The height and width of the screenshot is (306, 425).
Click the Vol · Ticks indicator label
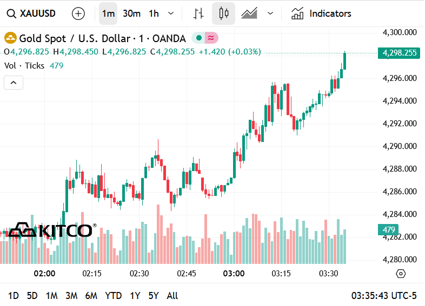(x=24, y=66)
